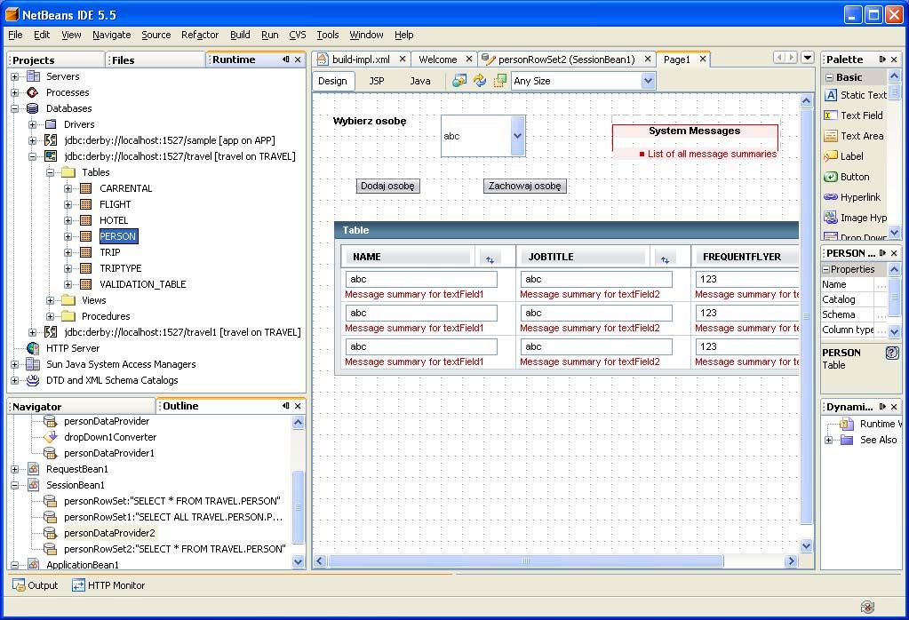Image resolution: width=909 pixels, height=620 pixels.
Task: Click the Hyperlink palette icon
Action: tap(831, 197)
